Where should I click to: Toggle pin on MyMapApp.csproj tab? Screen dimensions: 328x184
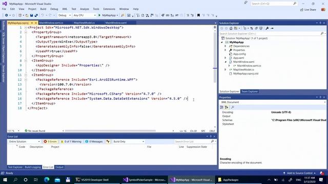[32, 22]
